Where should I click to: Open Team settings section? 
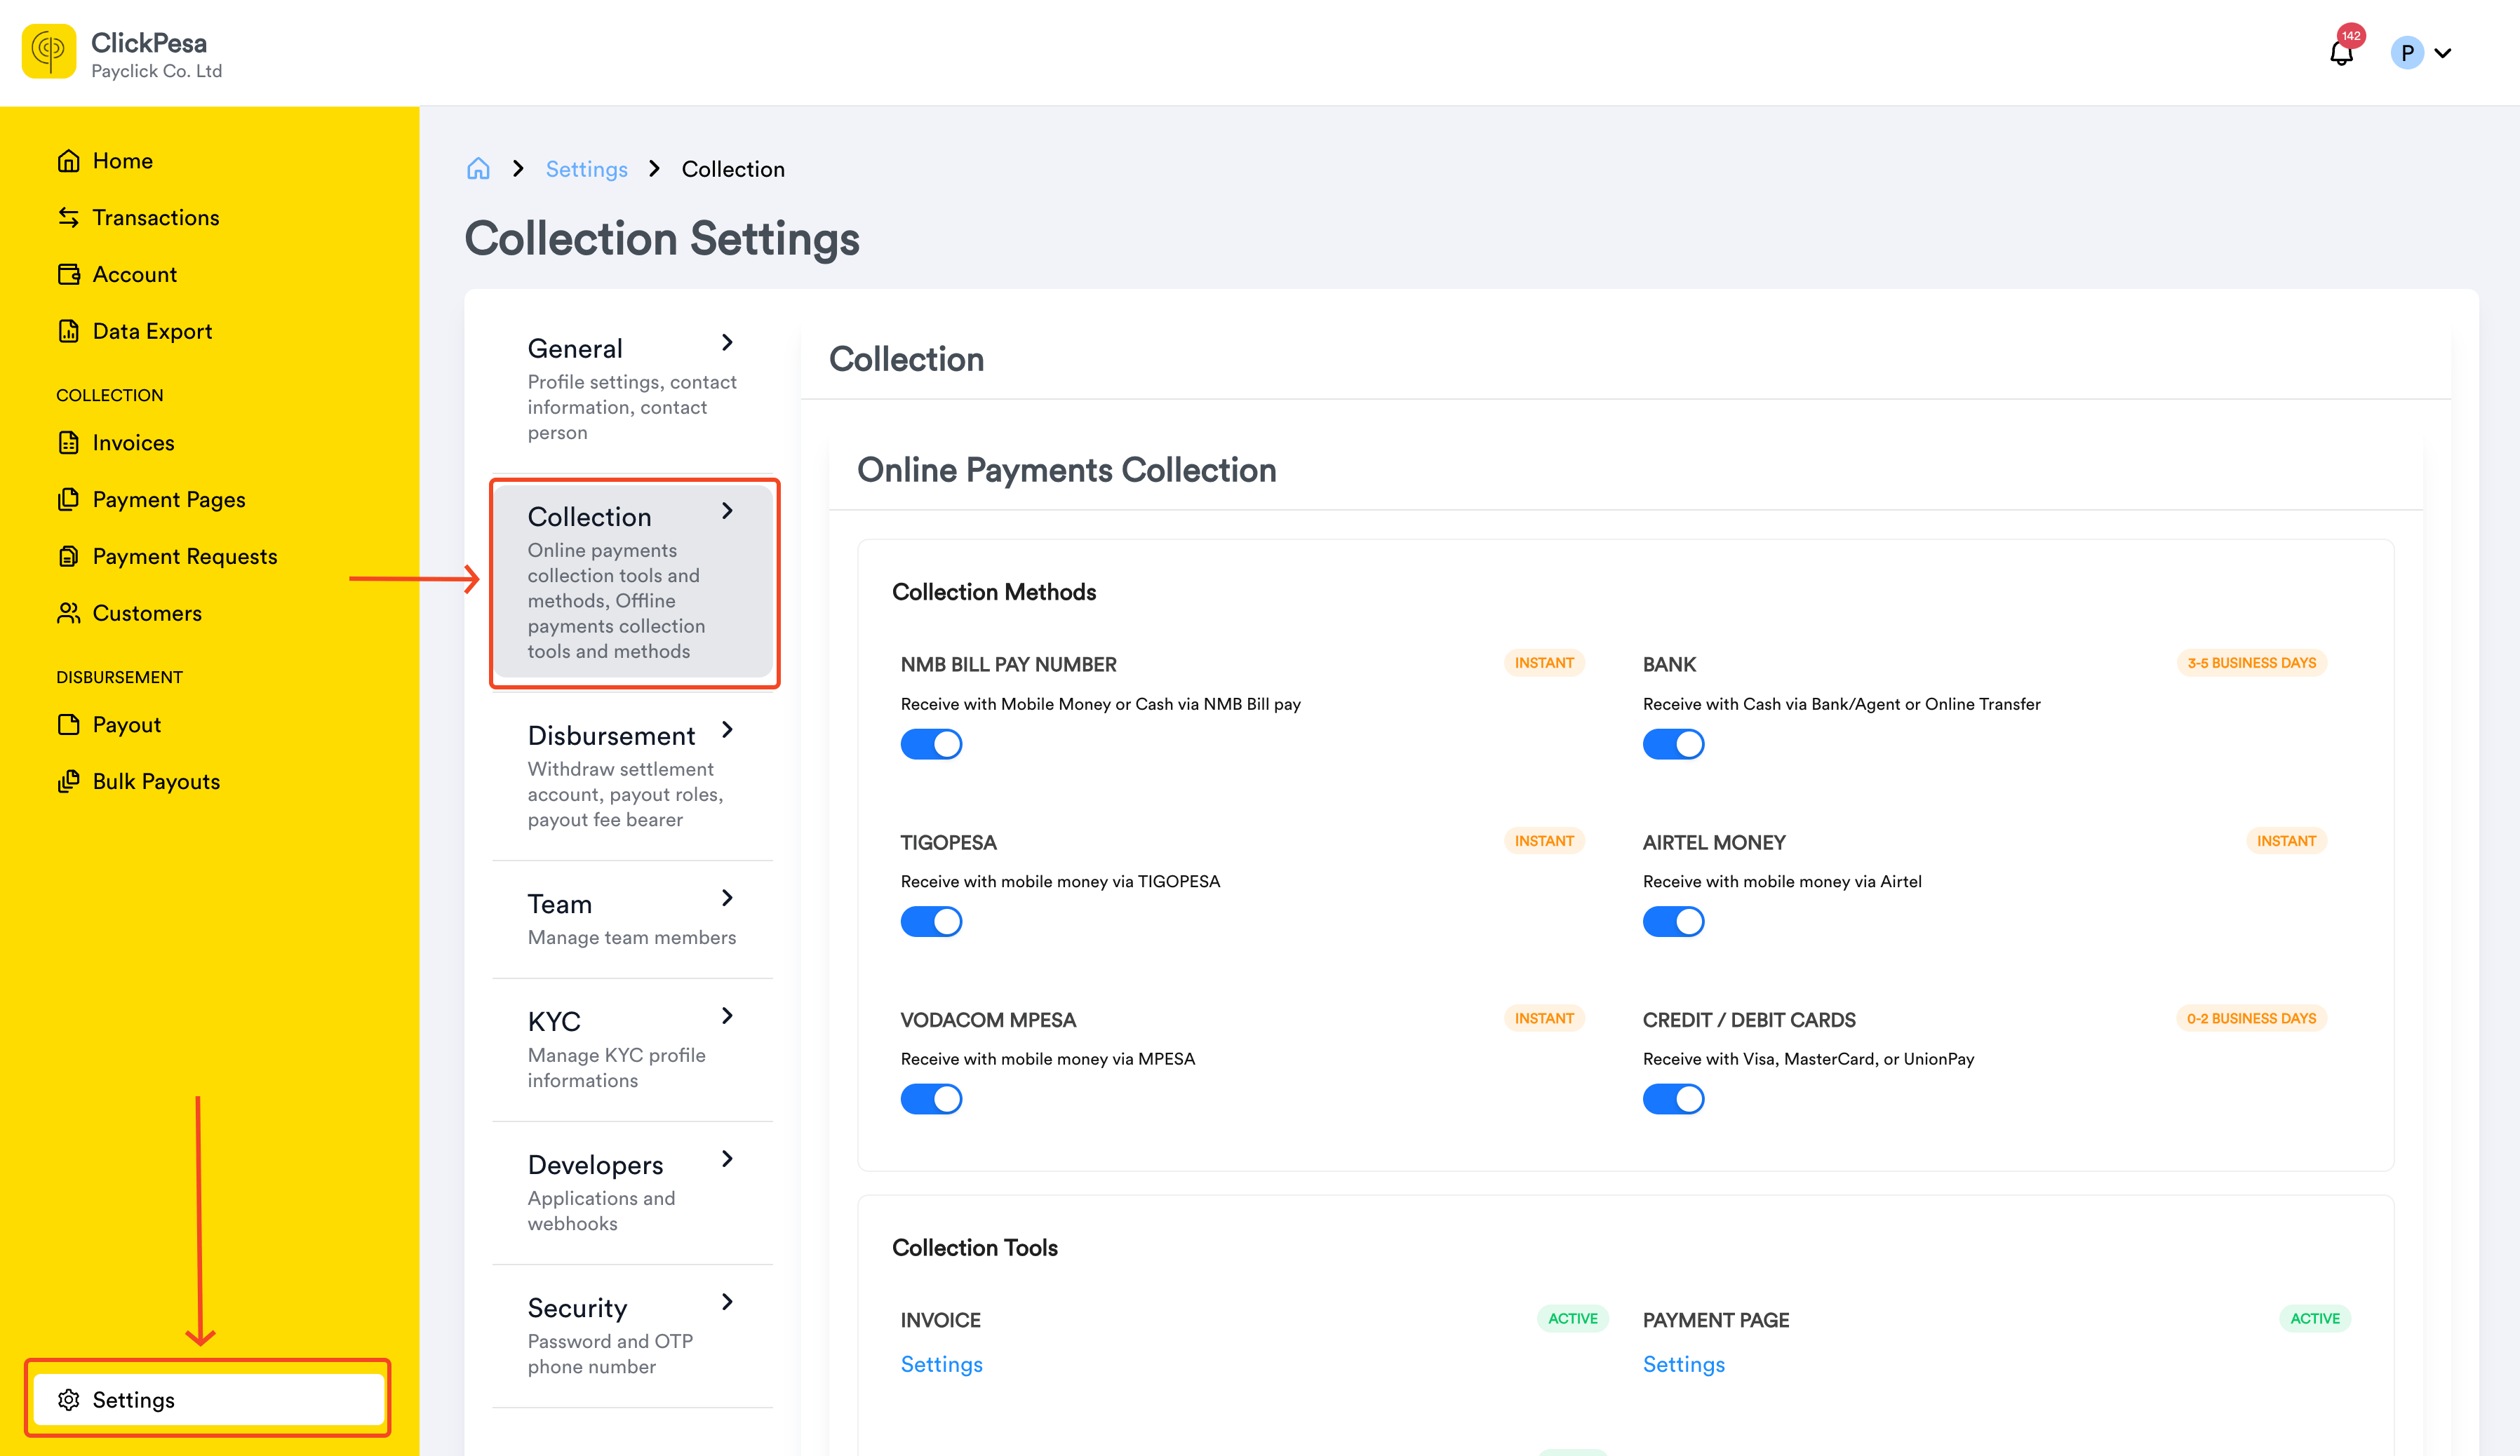633,920
